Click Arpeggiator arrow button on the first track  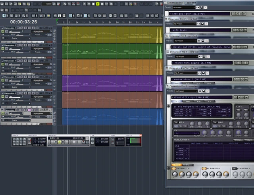pyautogui.click(x=51, y=31)
